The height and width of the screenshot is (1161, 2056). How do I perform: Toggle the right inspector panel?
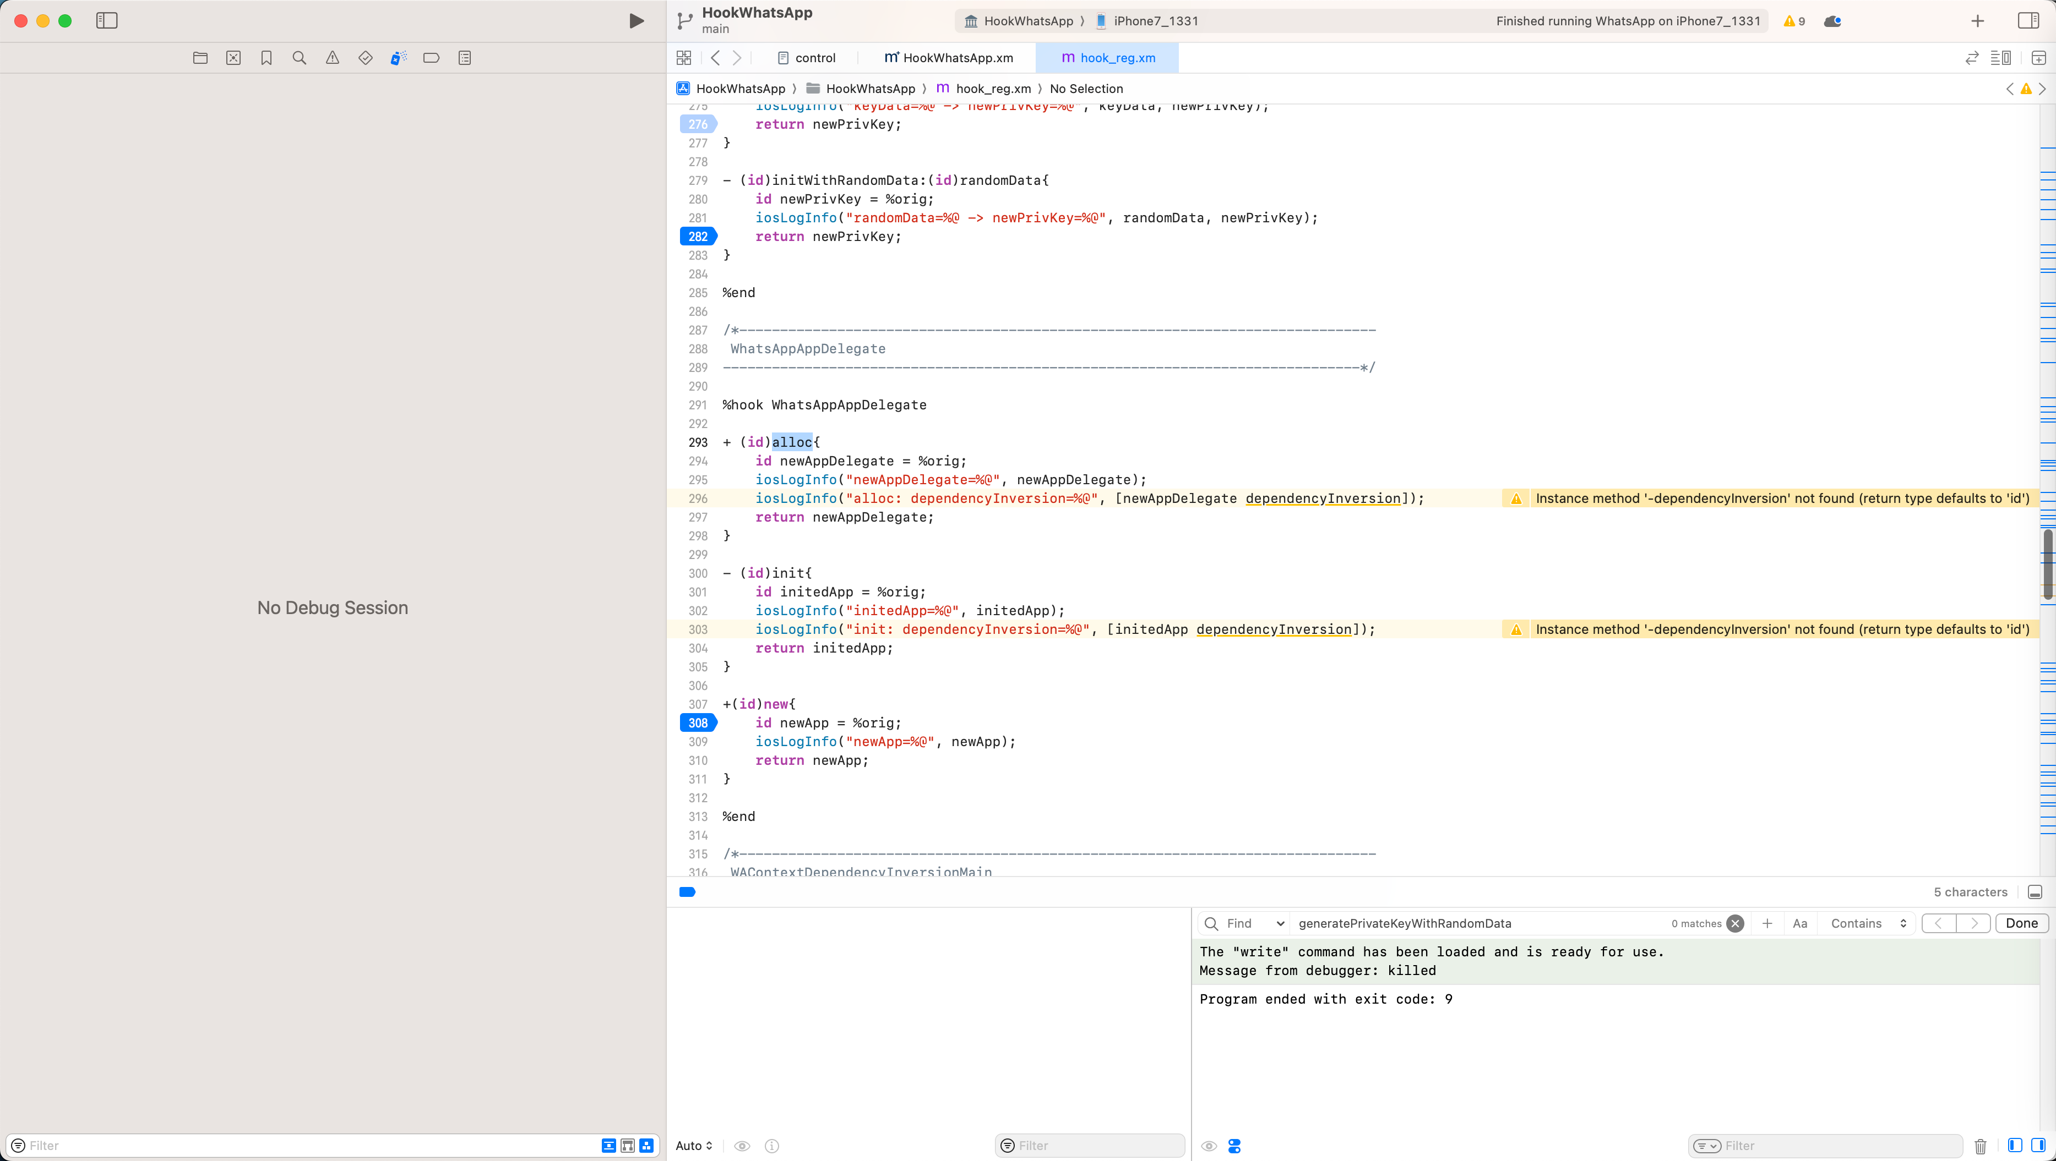pos(2028,21)
